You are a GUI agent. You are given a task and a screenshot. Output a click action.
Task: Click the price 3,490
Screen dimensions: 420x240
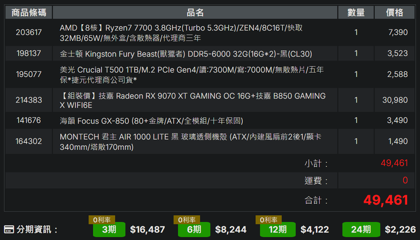pyautogui.click(x=397, y=120)
